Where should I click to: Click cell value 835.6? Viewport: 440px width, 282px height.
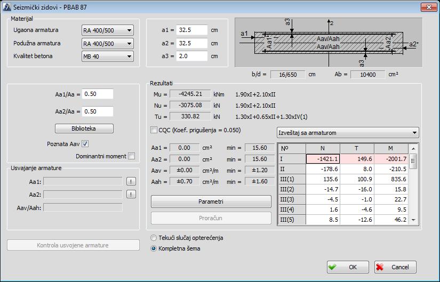[x=391, y=179]
